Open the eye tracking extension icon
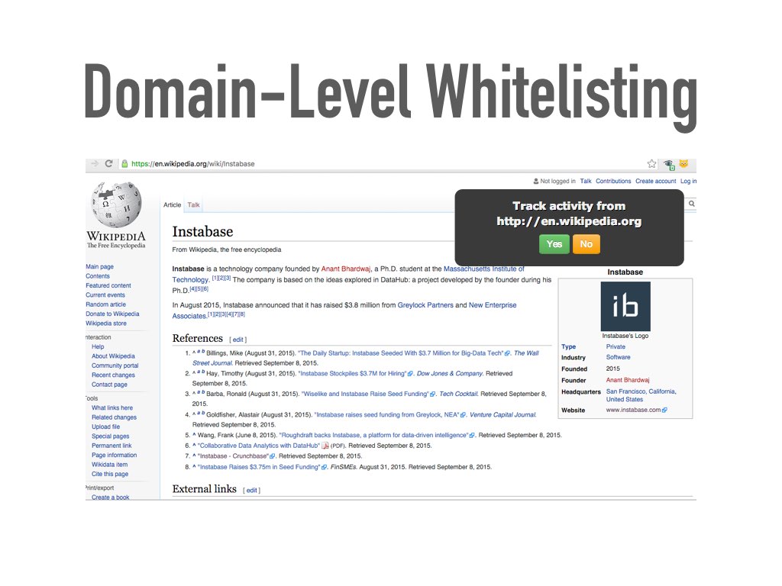 [x=668, y=164]
